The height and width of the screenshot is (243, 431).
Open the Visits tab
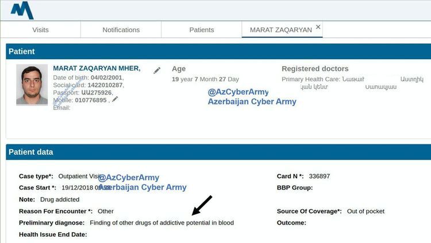click(41, 30)
